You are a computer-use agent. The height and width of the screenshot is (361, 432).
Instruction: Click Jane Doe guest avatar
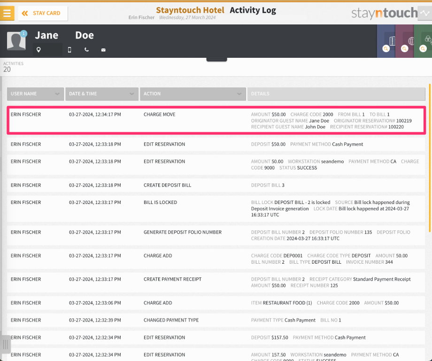16,41
